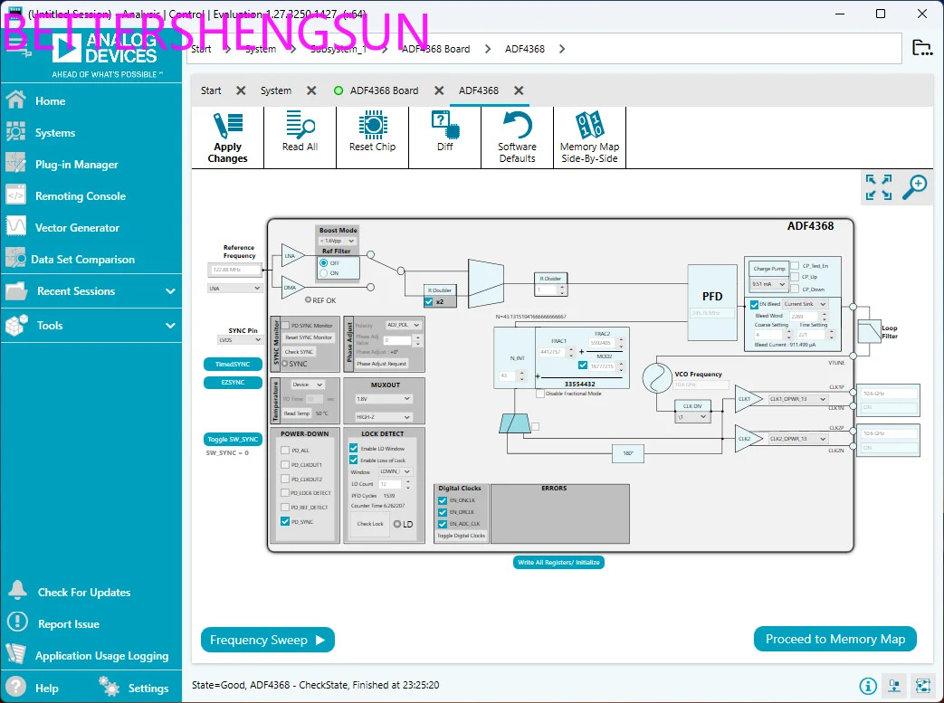Open the CLK1_OPWR dropdown

(x=797, y=399)
